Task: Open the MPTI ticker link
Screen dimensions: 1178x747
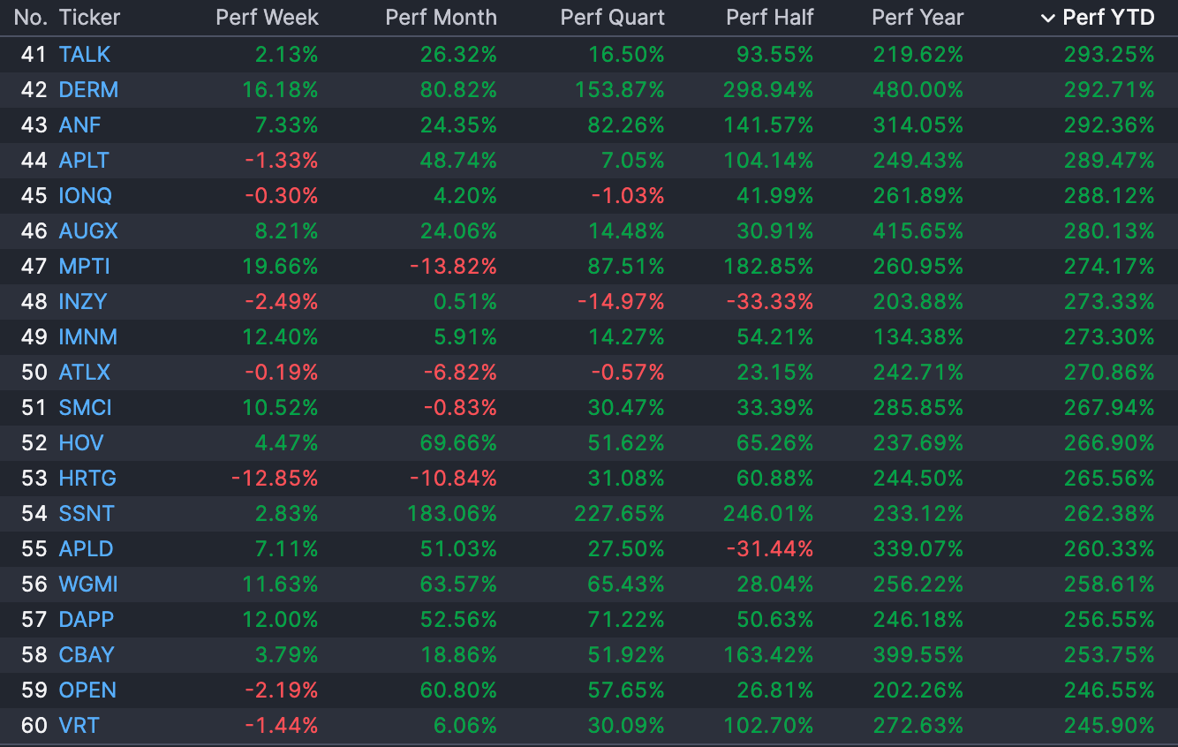Action: click(x=85, y=267)
